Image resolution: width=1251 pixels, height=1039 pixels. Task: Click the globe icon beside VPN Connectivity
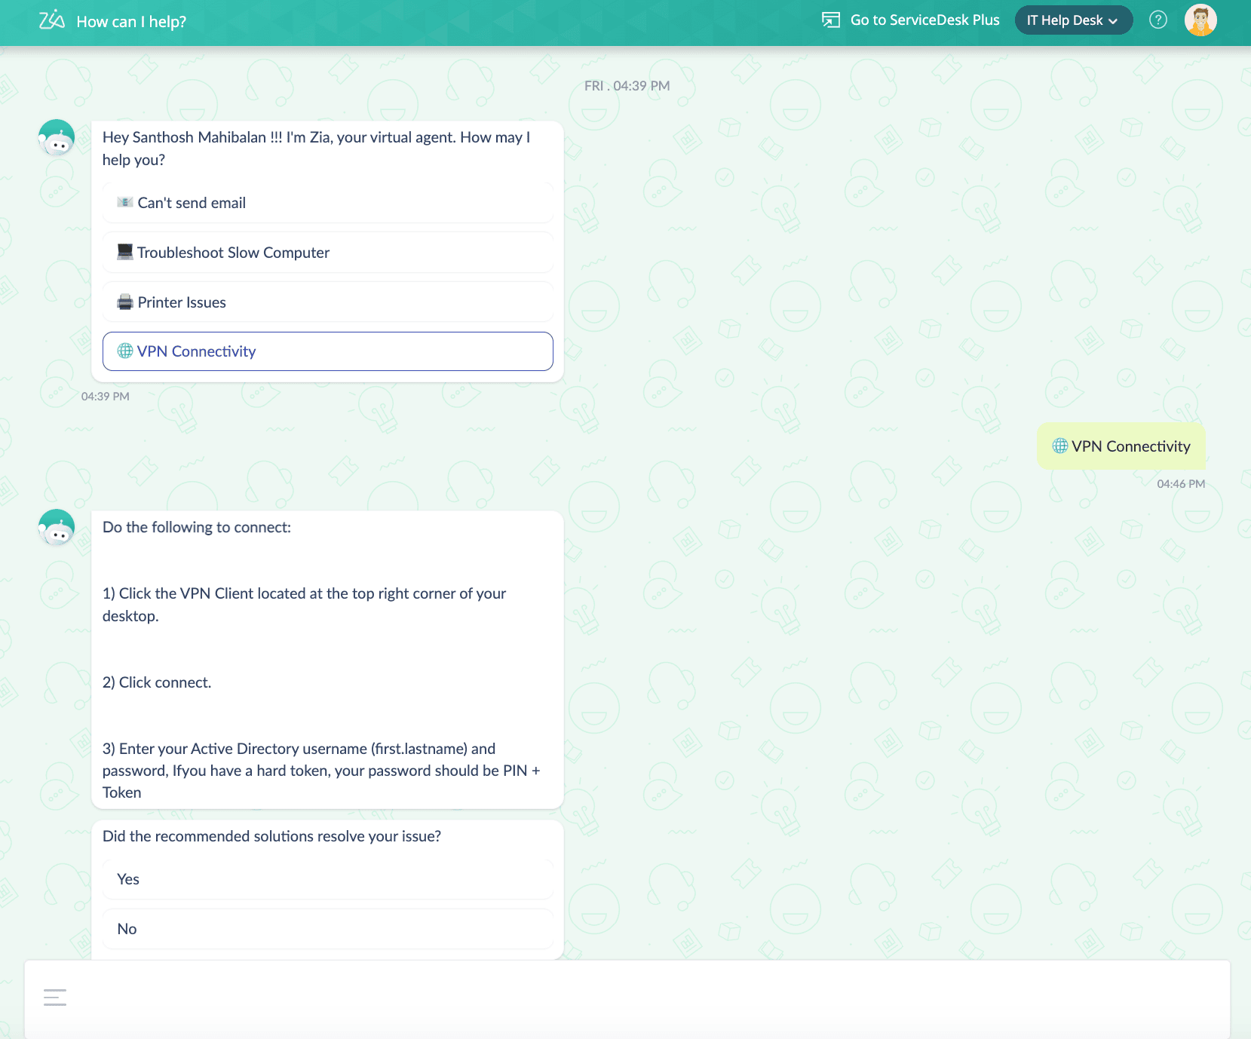(x=124, y=351)
